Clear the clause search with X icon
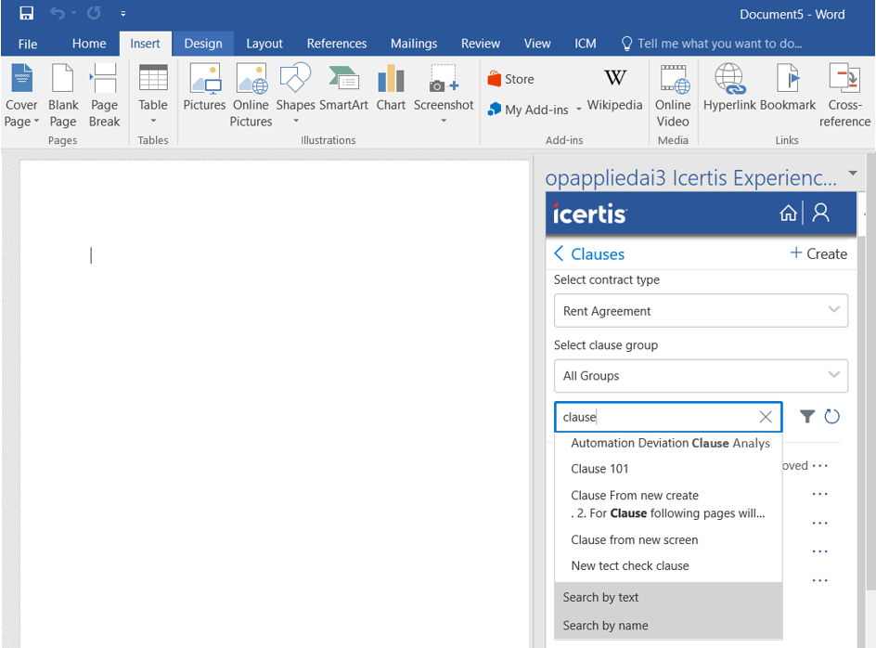The image size is (876, 648). pos(766,418)
